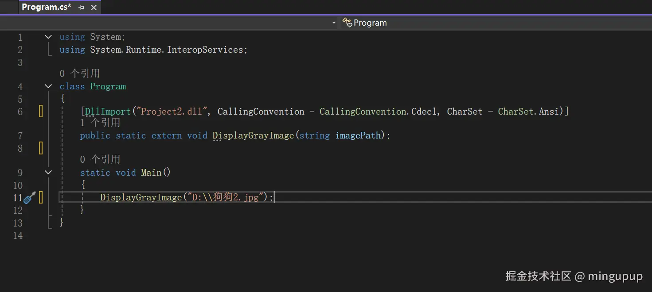This screenshot has height=292, width=652.
Task: Collapse the Program class with its chevron
Action: click(x=48, y=86)
